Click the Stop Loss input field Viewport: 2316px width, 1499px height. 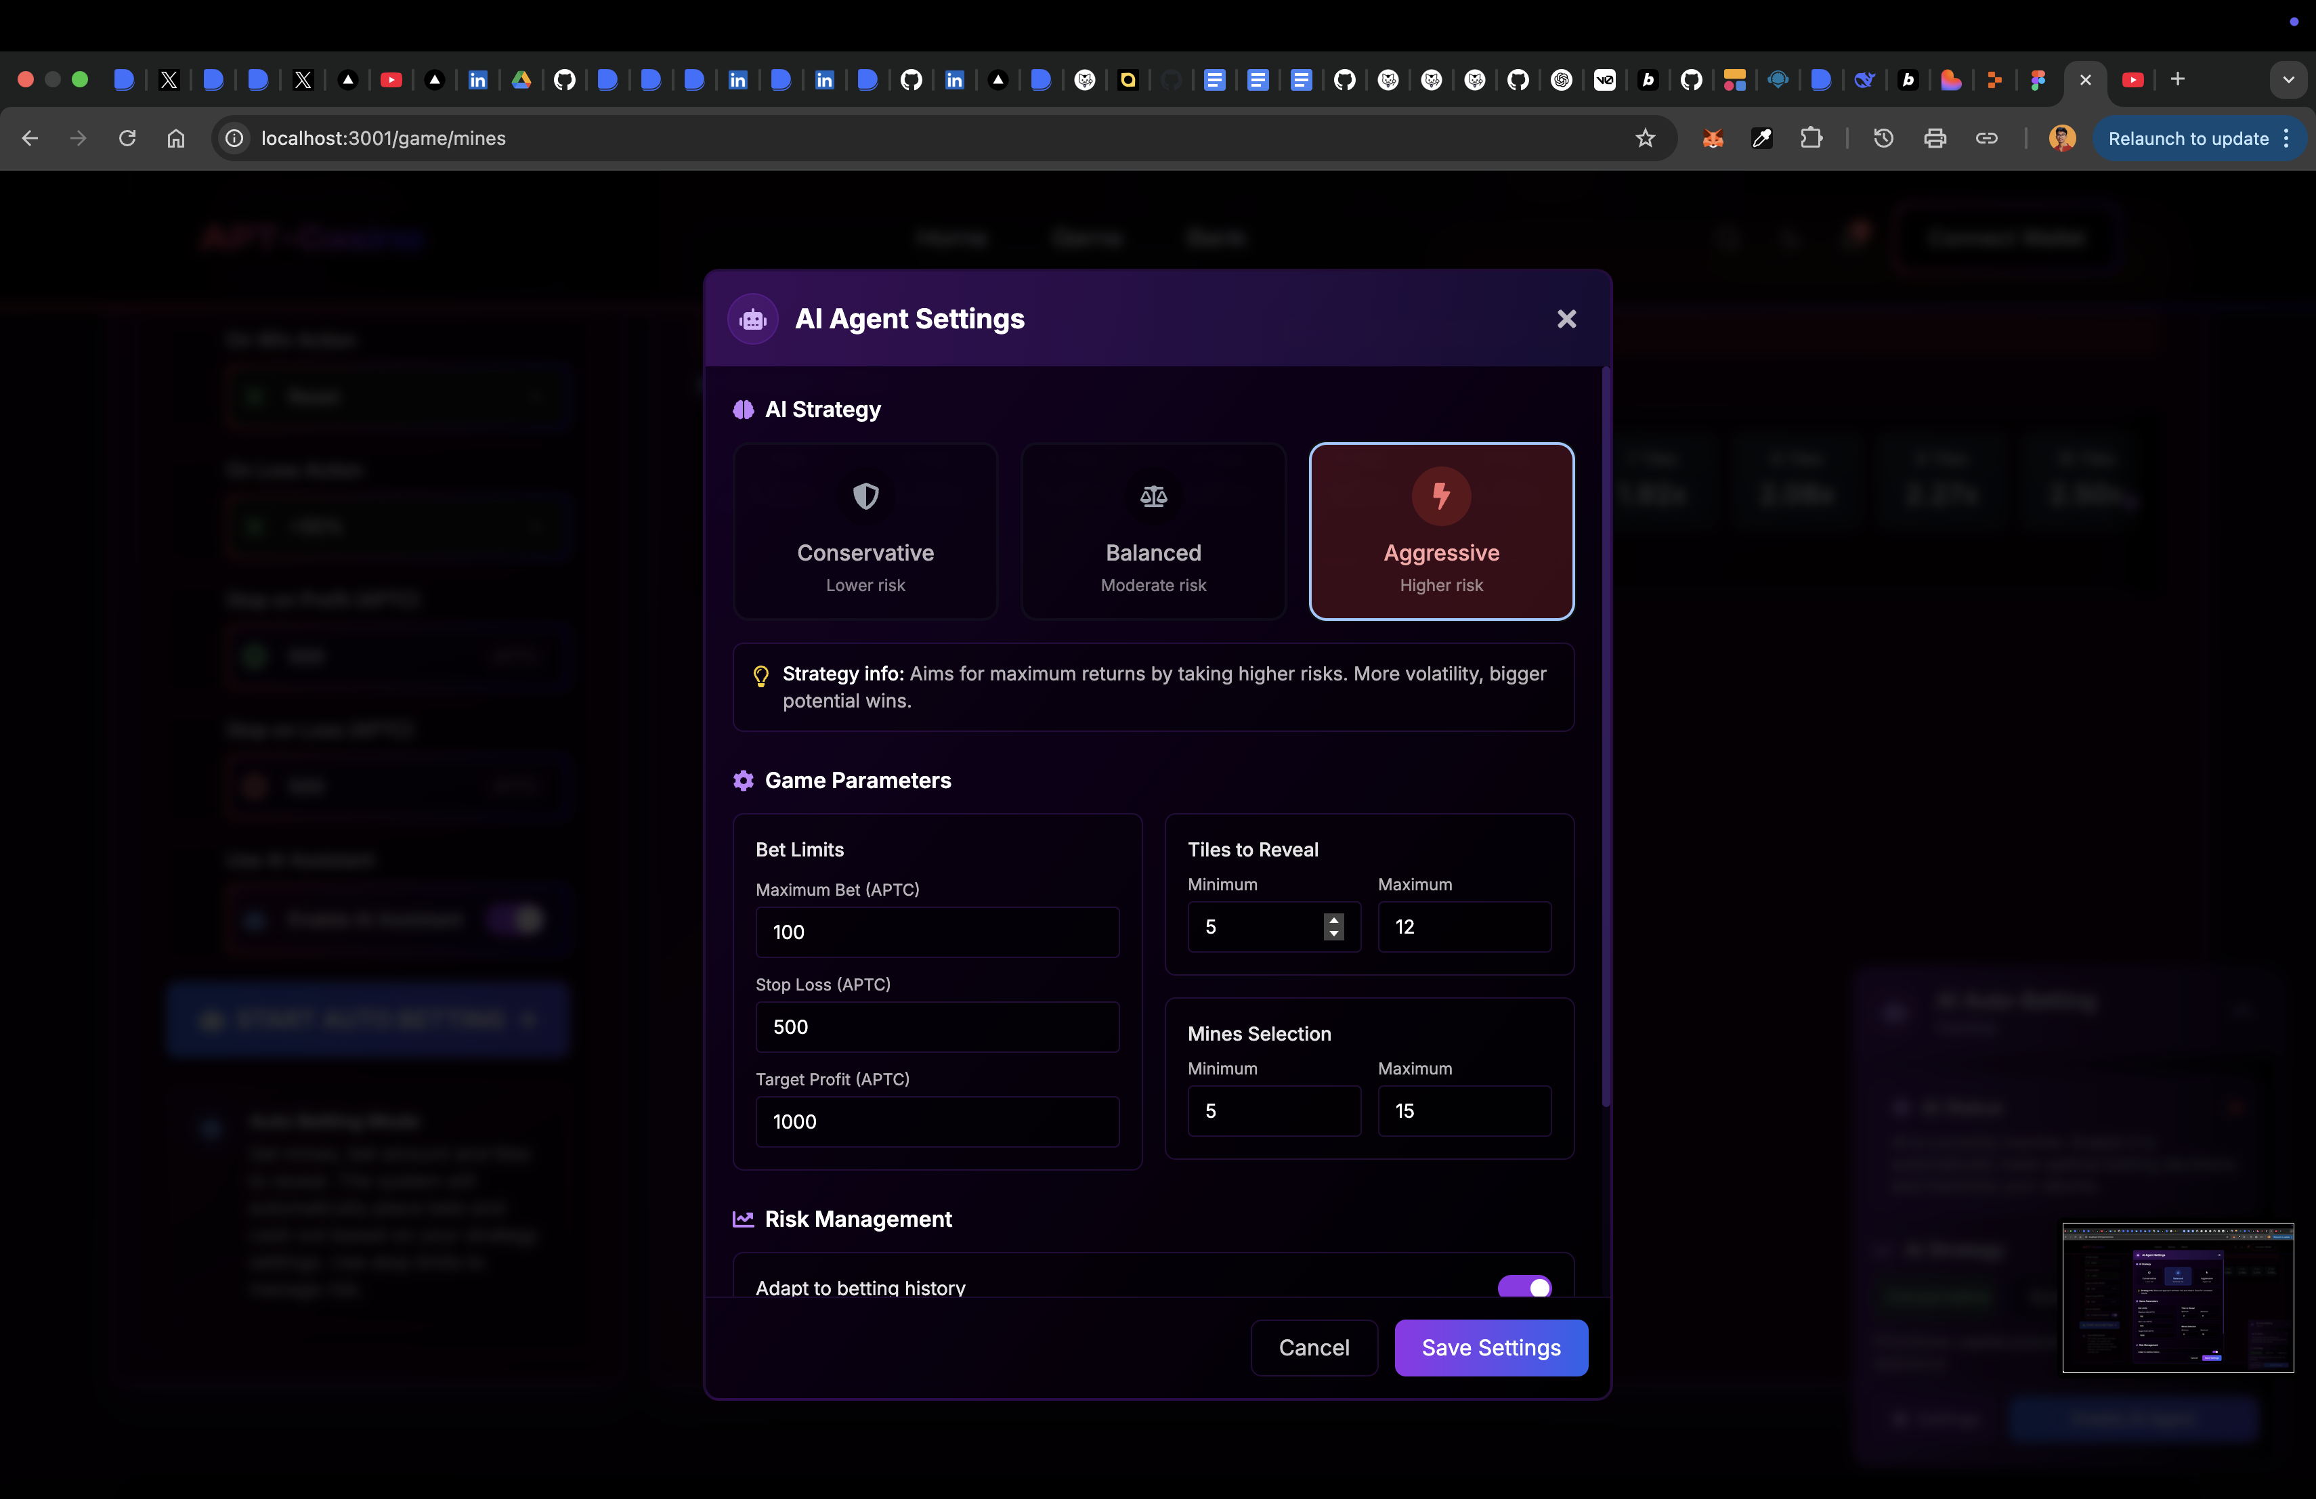pyautogui.click(x=936, y=1027)
